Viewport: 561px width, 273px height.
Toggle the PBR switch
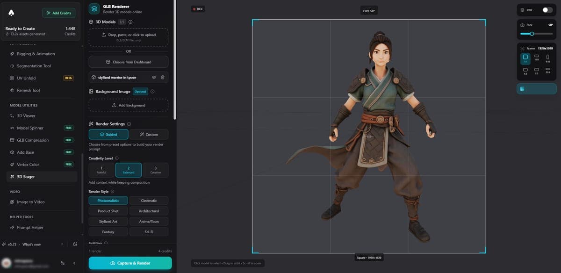click(x=547, y=10)
